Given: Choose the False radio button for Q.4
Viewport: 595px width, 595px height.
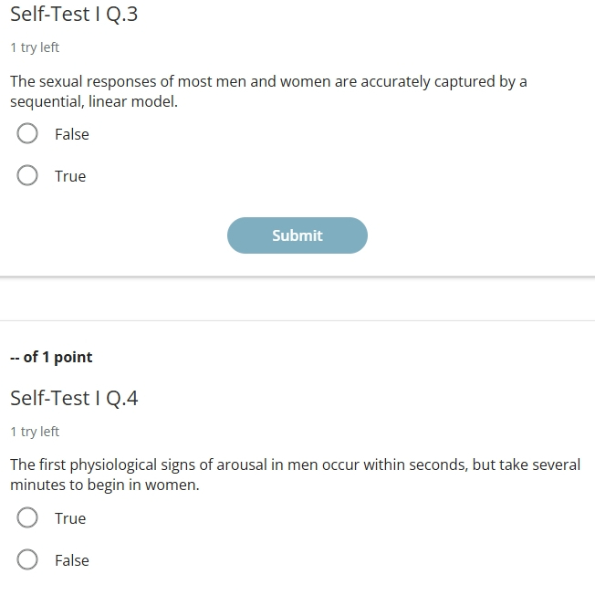Looking at the screenshot, I should click(x=27, y=559).
